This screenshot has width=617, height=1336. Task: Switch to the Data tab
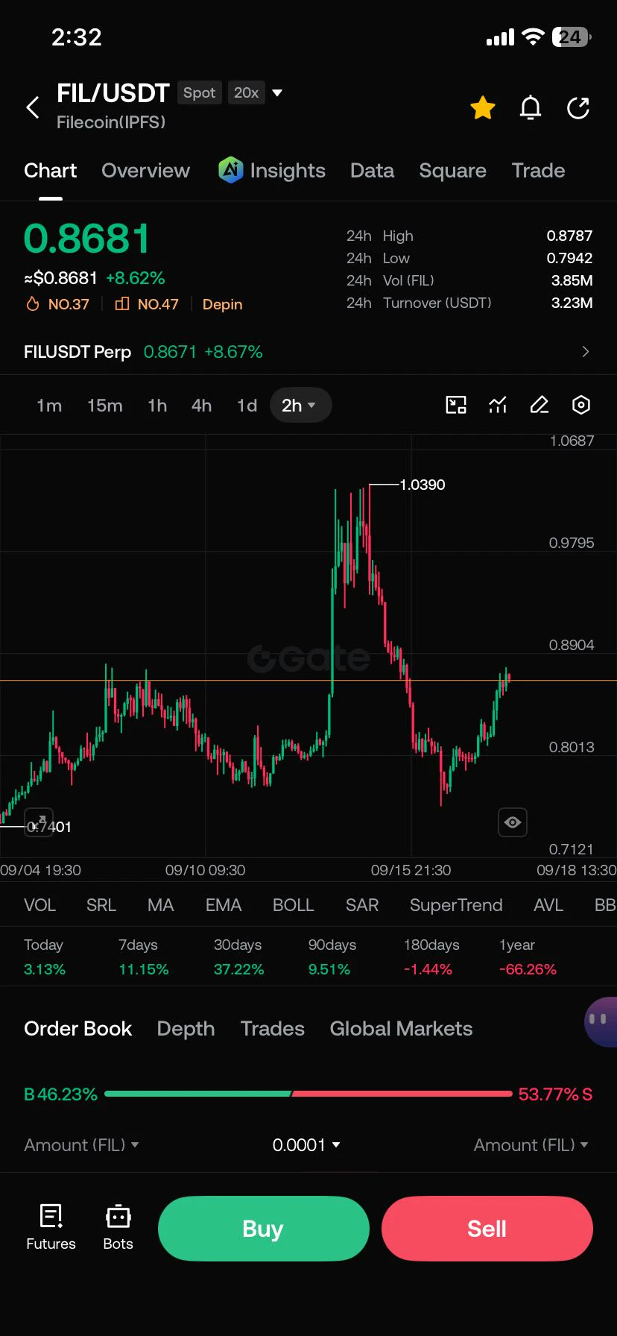coord(372,171)
